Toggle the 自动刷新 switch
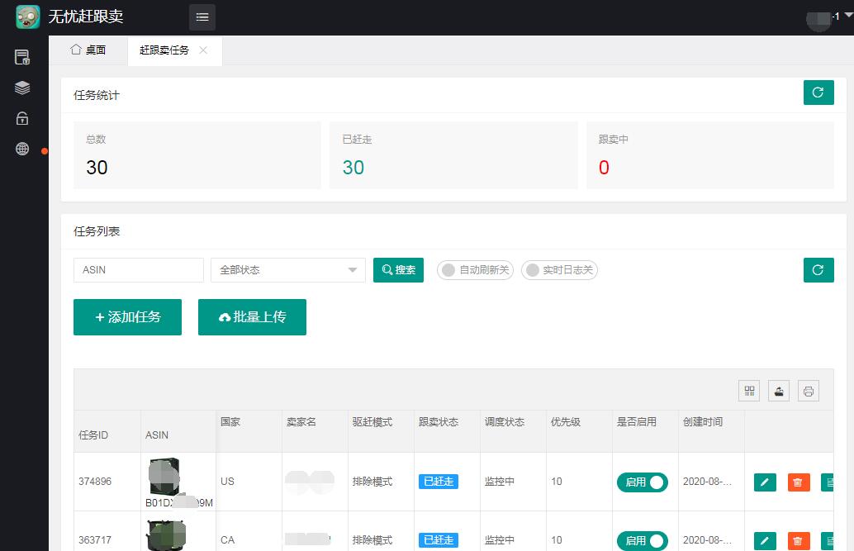This screenshot has width=854, height=551. (476, 270)
